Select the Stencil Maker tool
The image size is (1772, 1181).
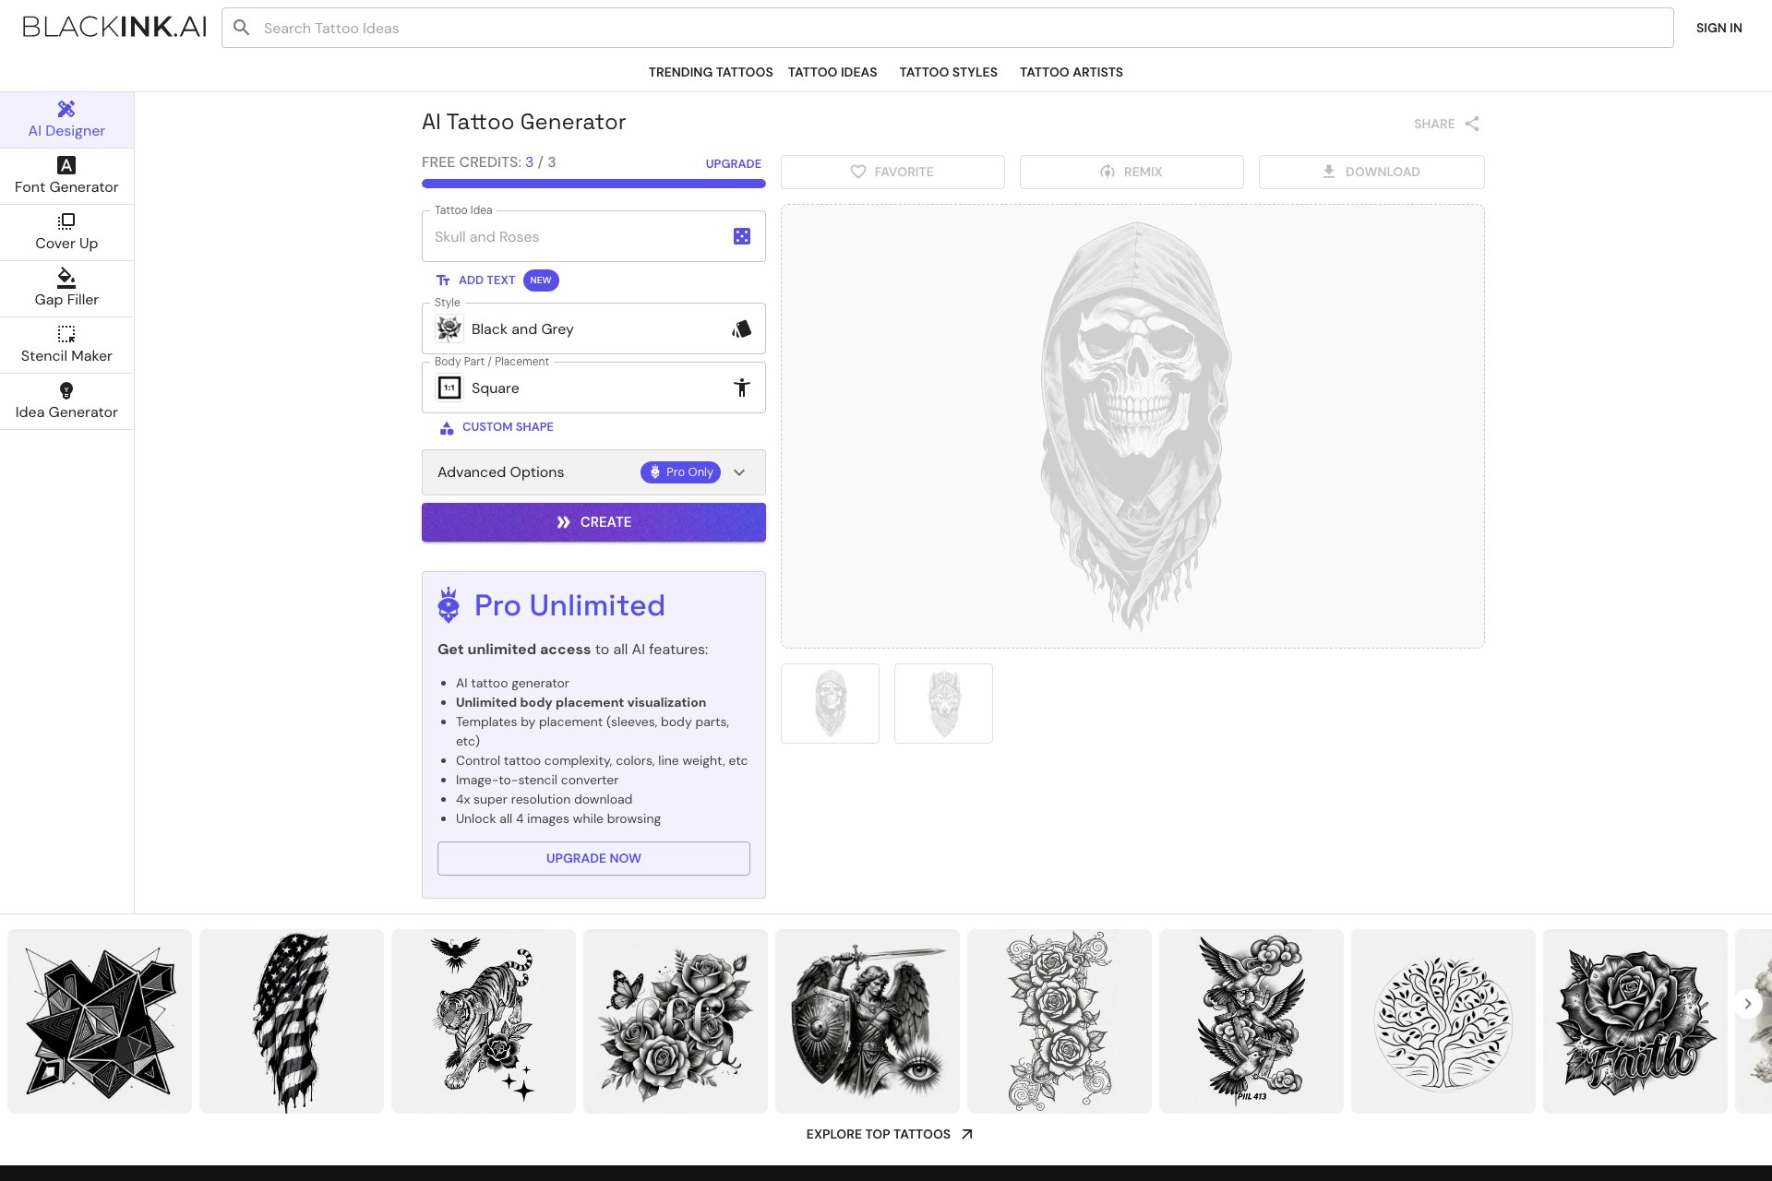66,345
